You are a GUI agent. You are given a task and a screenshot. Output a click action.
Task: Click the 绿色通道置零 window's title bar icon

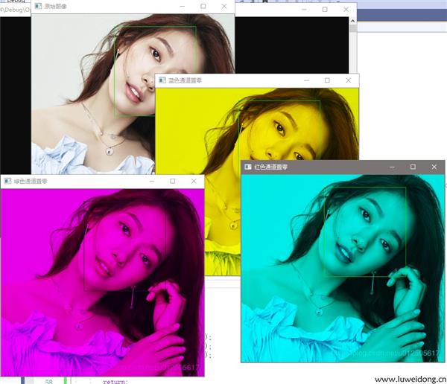click(x=7, y=181)
